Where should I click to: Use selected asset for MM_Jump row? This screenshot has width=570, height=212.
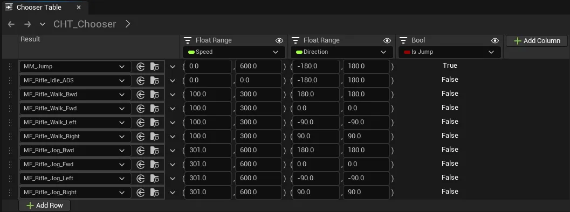141,67
